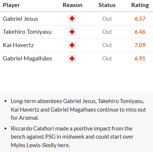153x152 pixels.
Task: Sort by the Player column header
Action: (12, 5)
